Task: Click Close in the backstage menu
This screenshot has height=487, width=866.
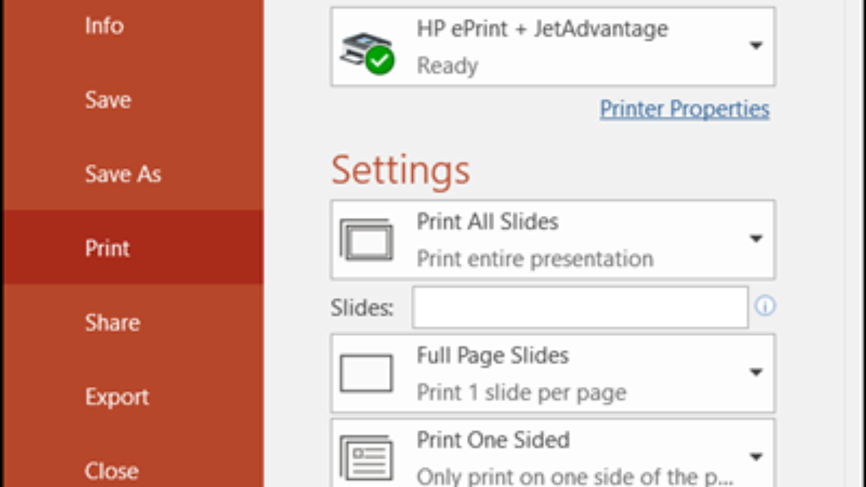Action: [112, 470]
